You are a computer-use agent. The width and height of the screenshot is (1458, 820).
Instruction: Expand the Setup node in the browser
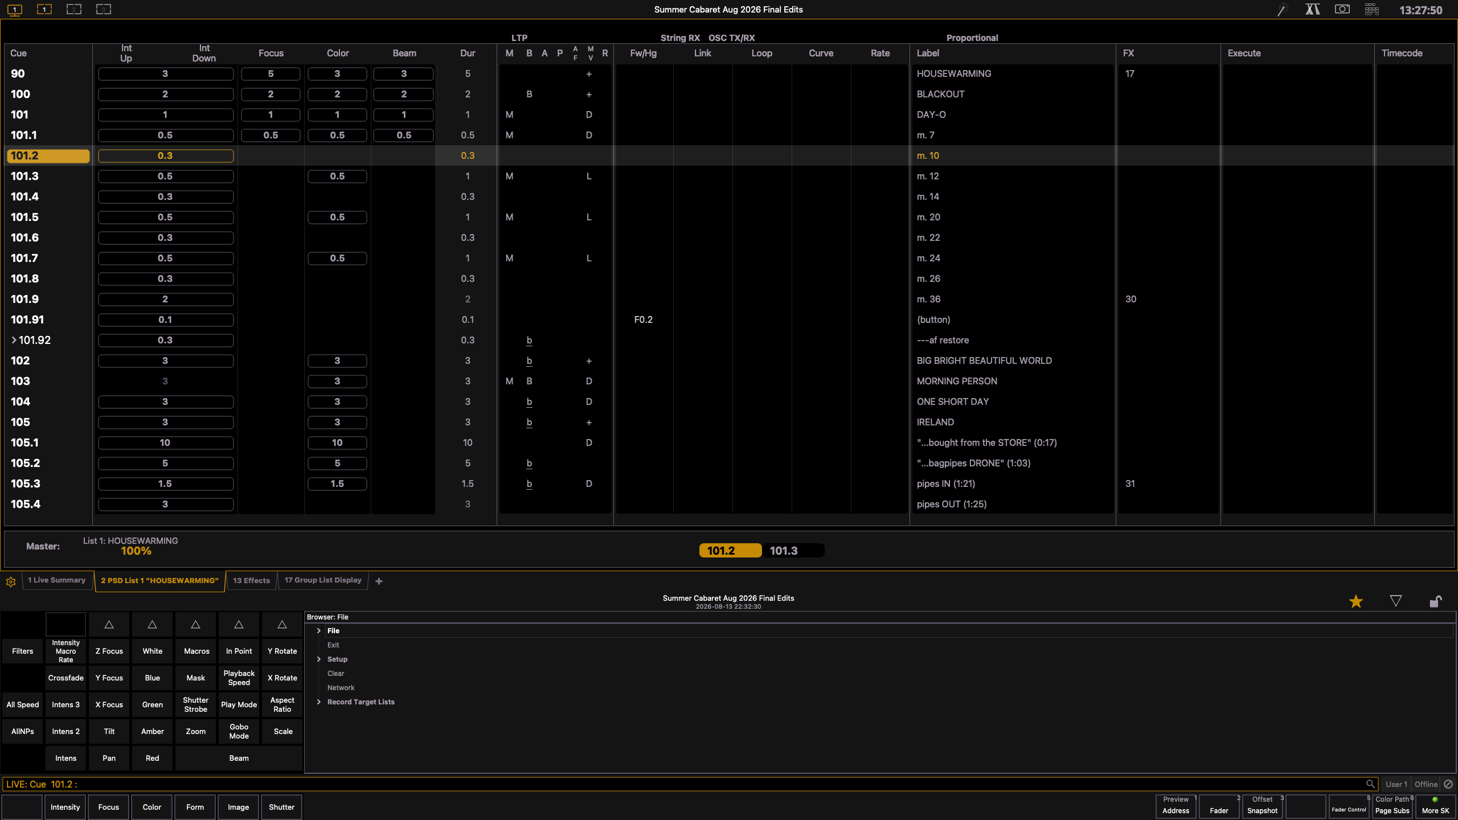319,659
